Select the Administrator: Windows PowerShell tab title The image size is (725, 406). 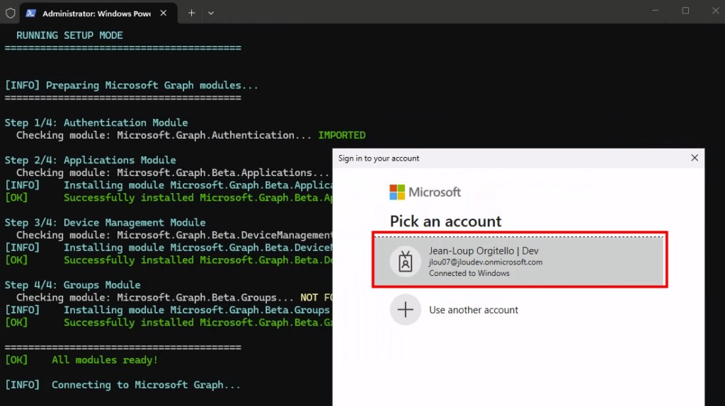(96, 13)
